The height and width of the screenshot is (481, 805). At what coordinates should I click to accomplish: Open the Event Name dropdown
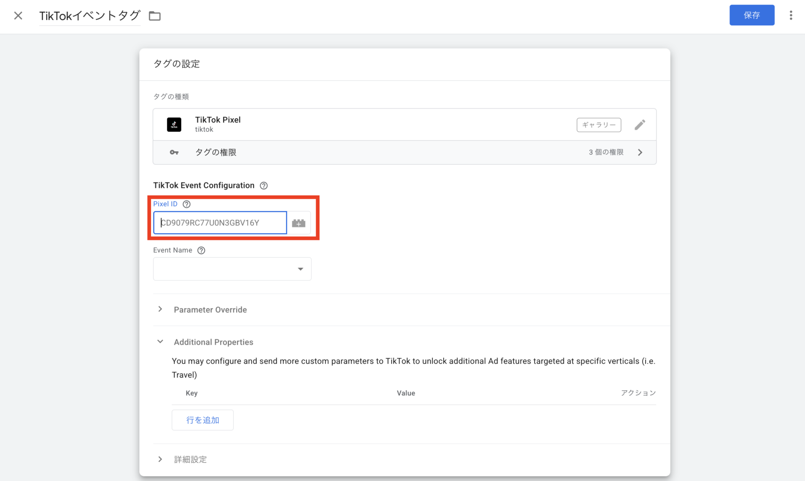click(232, 269)
